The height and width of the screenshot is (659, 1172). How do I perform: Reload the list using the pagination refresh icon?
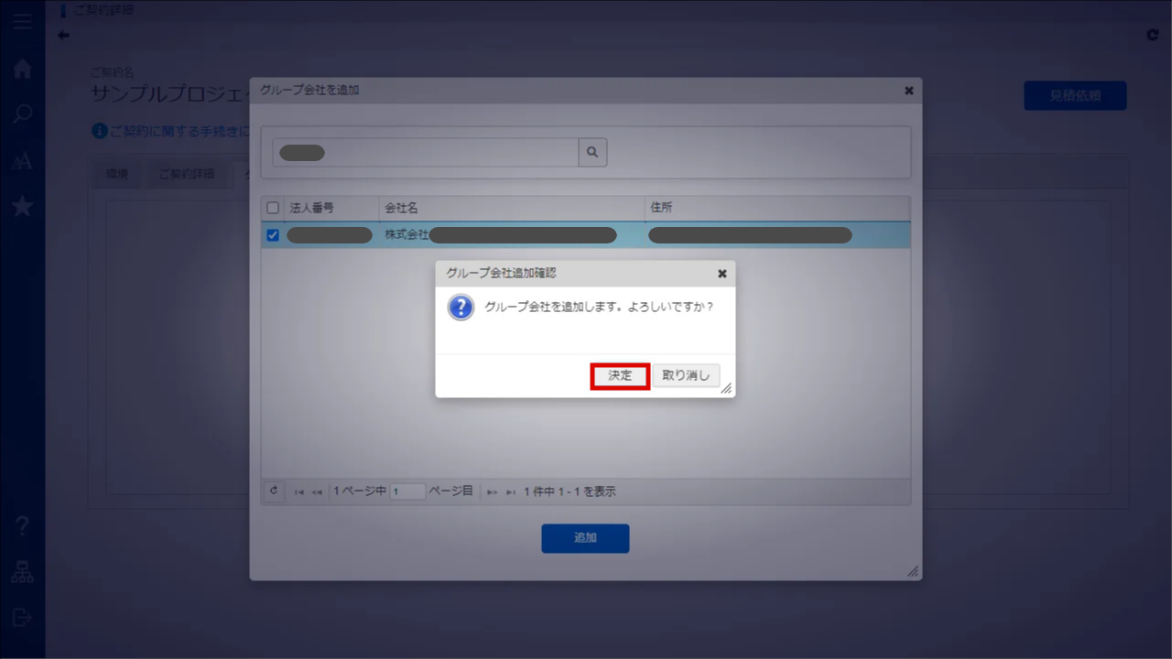pyautogui.click(x=274, y=491)
